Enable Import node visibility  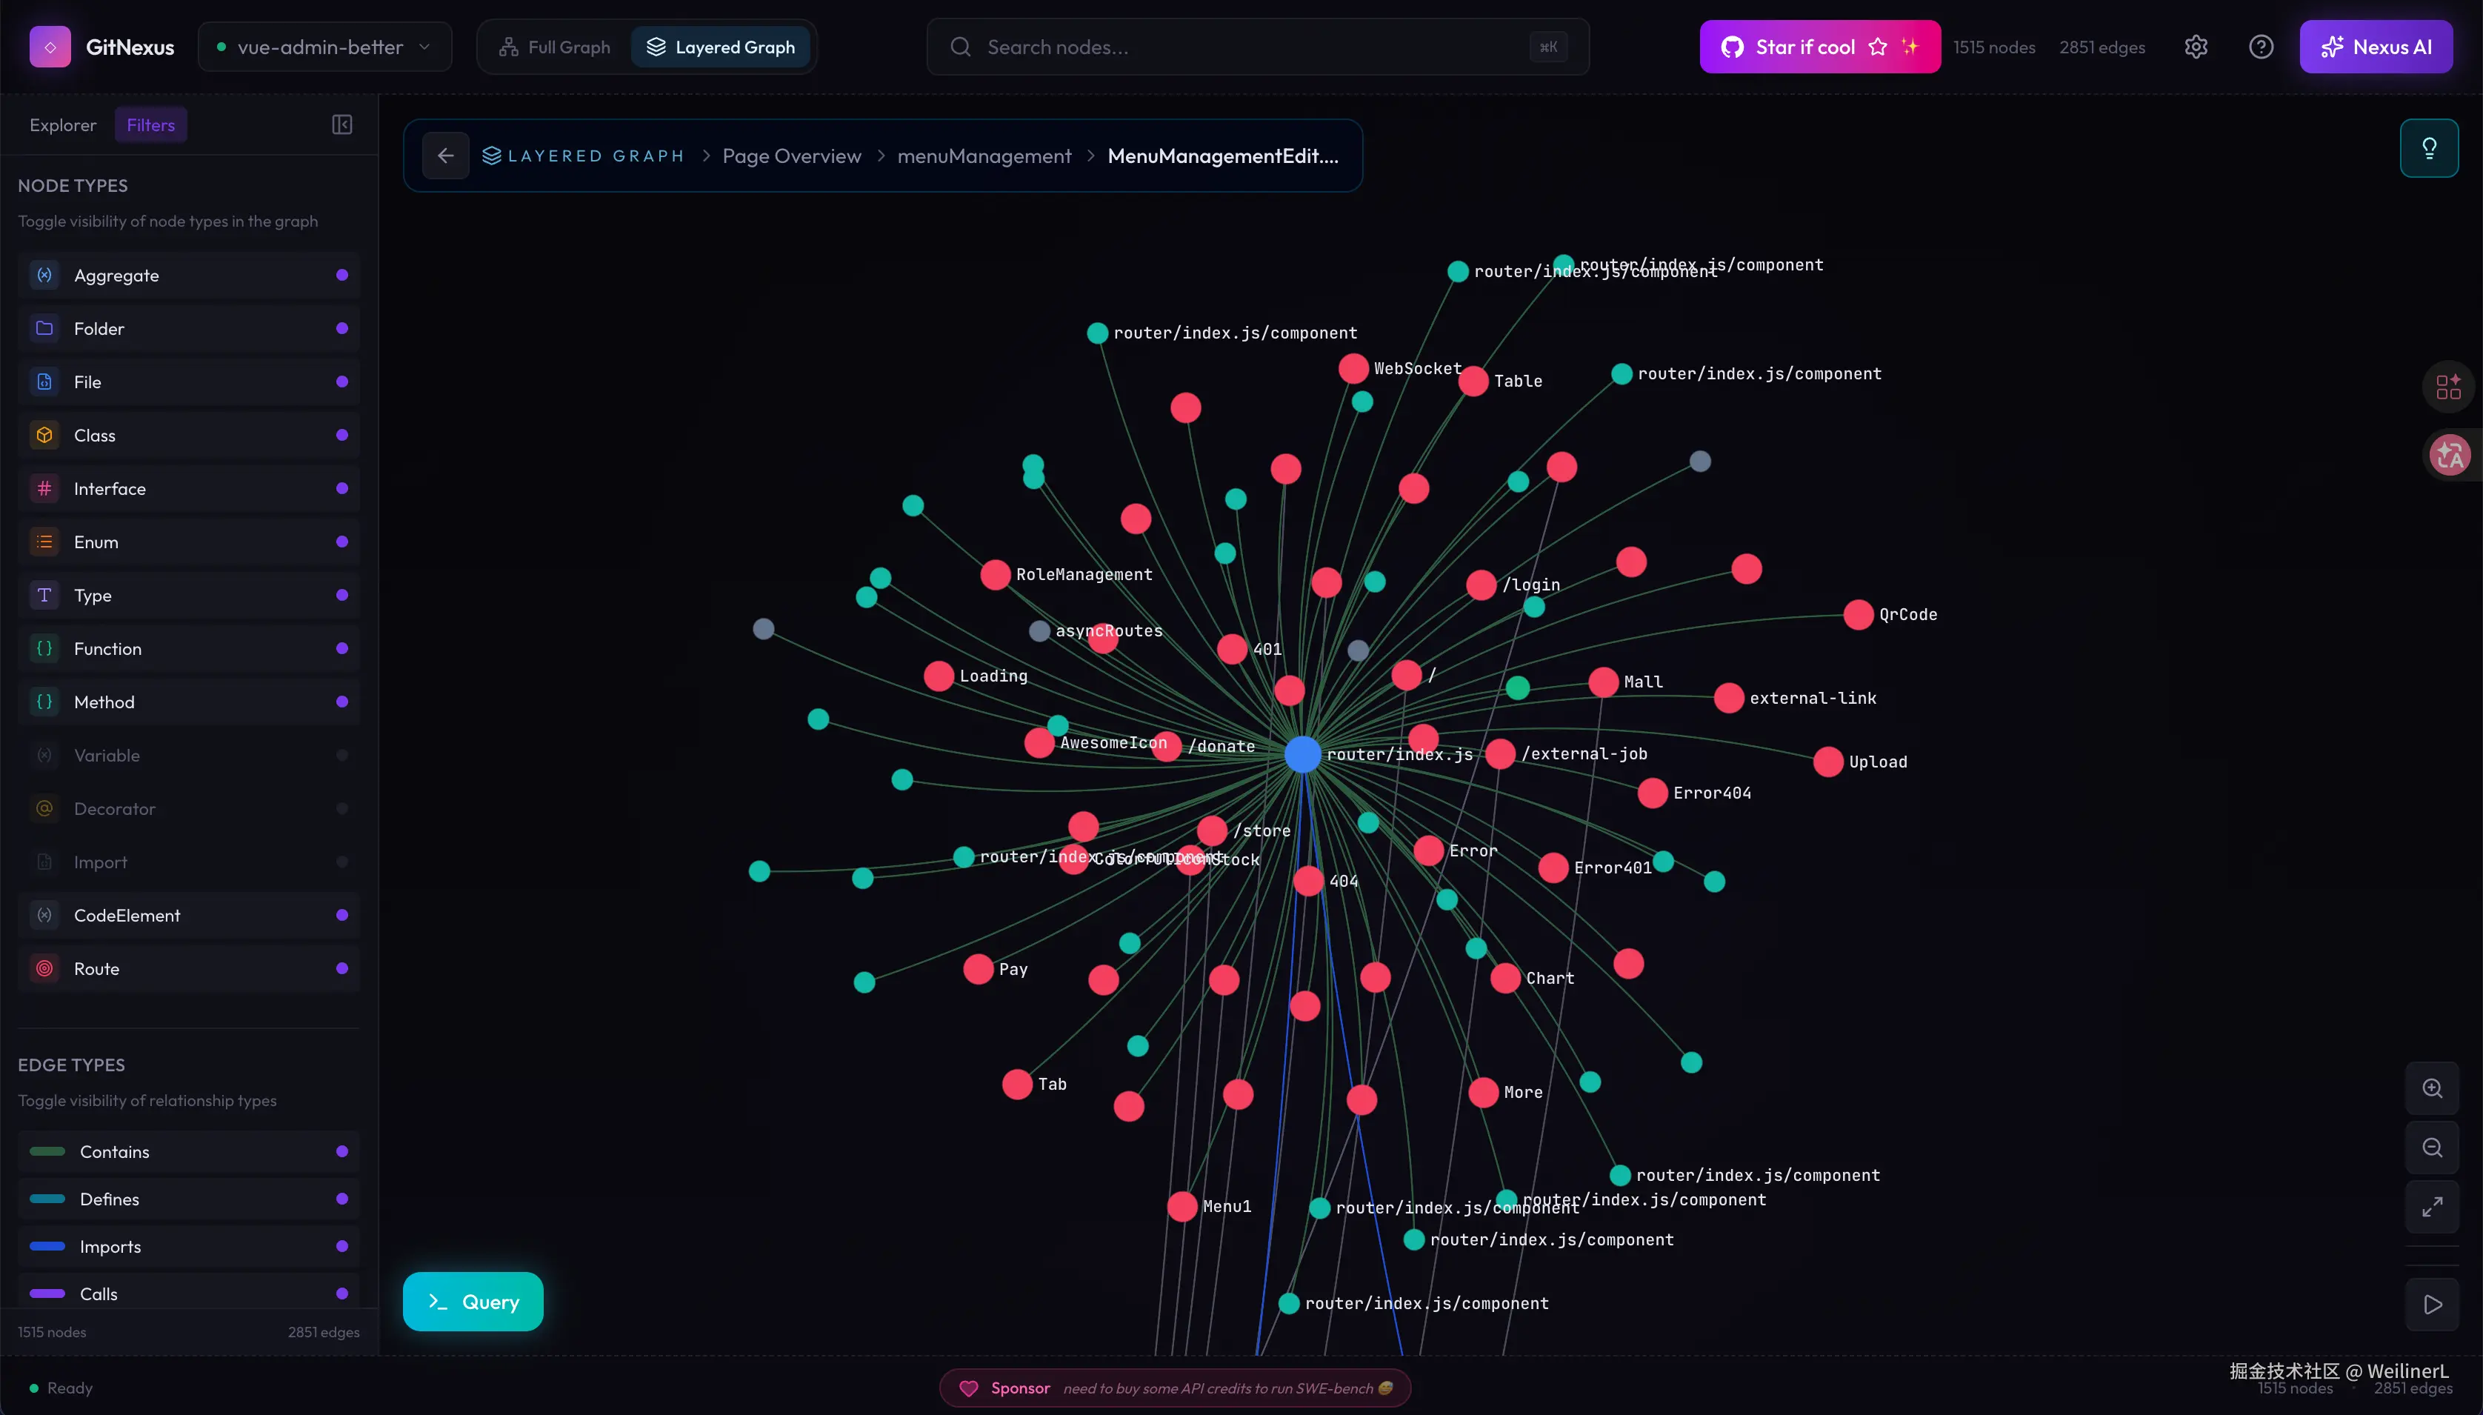pos(342,862)
